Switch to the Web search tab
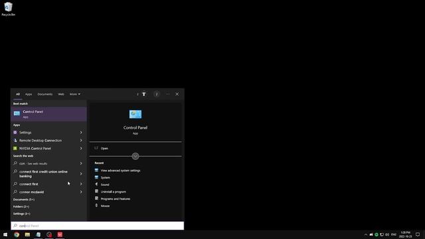Screen dimensions: 425x239 click(x=61, y=94)
